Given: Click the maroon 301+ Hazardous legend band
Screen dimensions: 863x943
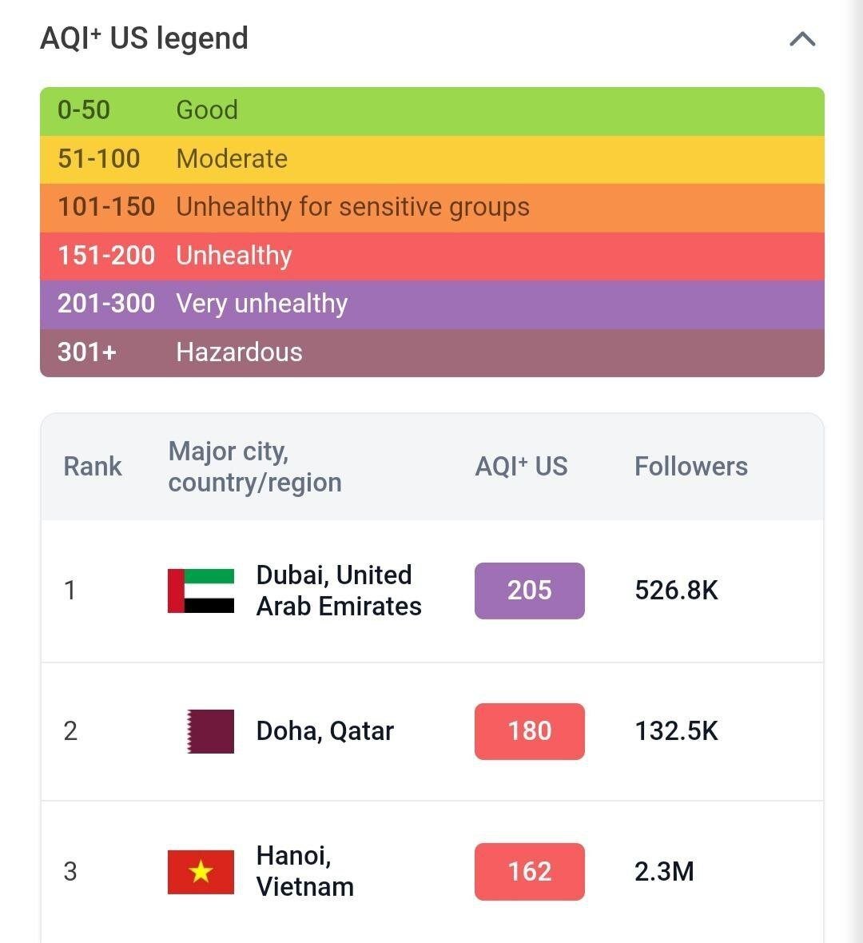Looking at the screenshot, I should point(431,352).
